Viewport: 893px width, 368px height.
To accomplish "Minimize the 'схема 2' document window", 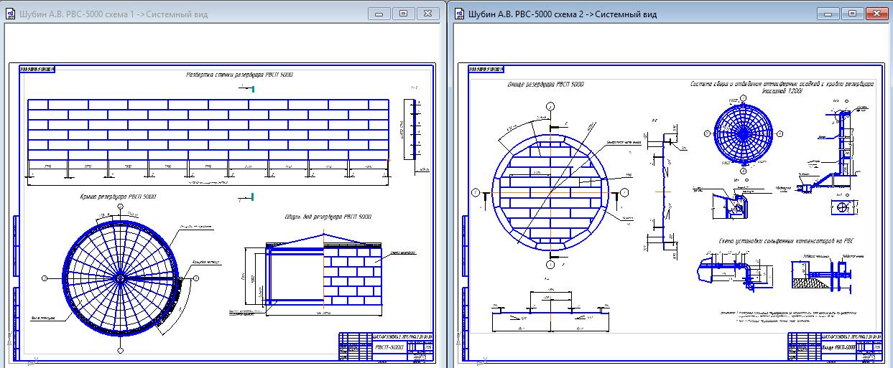I will 830,14.
